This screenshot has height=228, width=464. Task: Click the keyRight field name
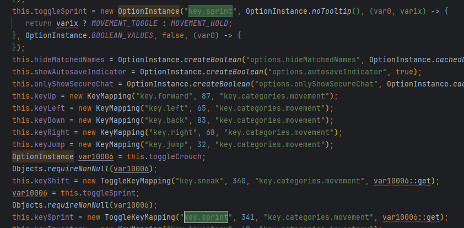point(52,133)
